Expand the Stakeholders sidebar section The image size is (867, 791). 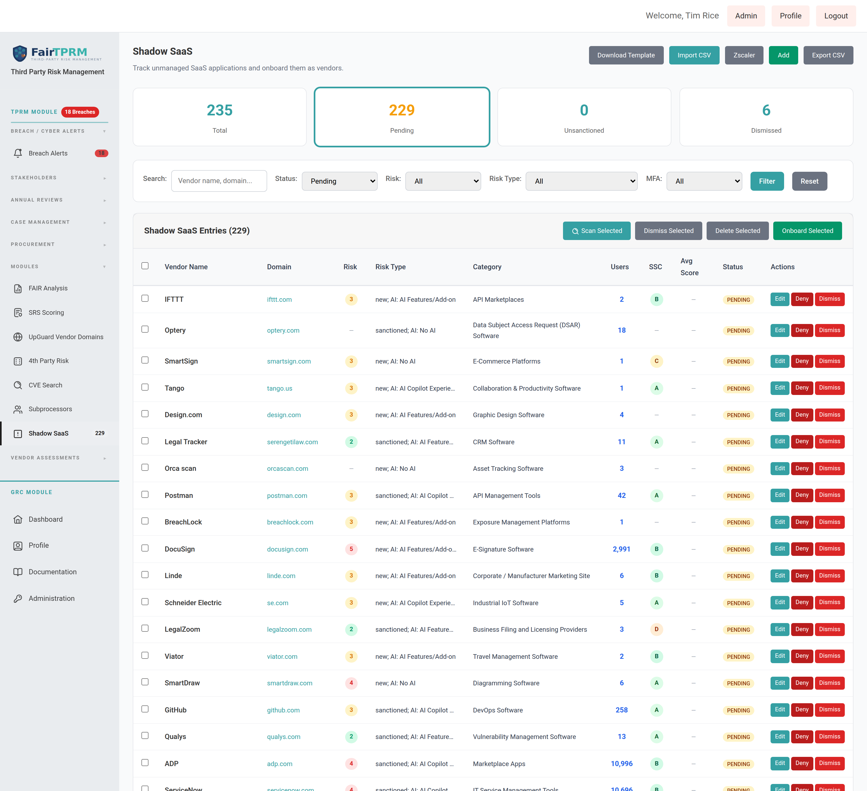coord(59,177)
